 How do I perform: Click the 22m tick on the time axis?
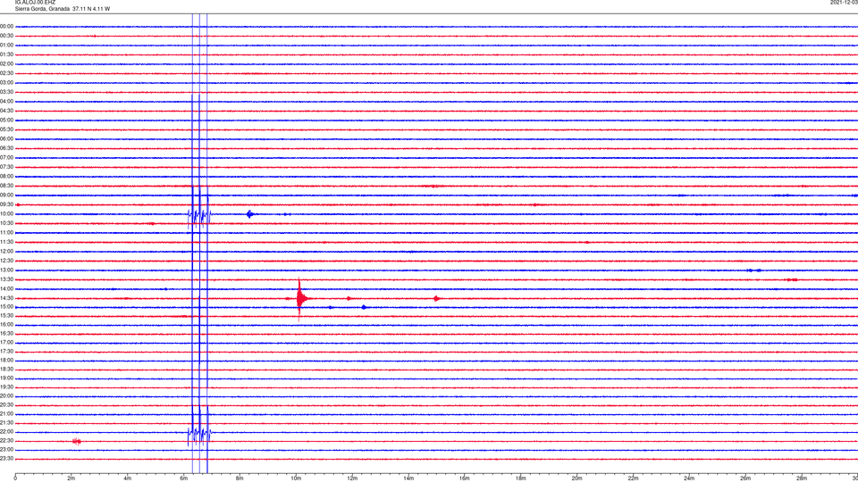633,478
